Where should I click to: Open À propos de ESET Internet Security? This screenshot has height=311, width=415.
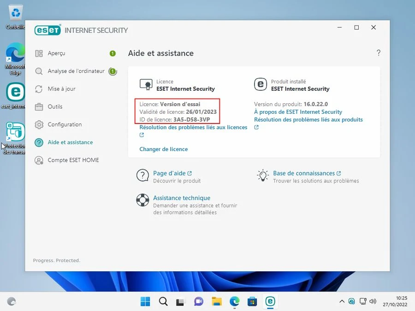(x=298, y=112)
